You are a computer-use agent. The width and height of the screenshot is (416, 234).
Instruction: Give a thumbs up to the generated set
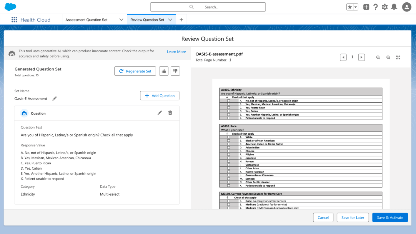coord(164,71)
